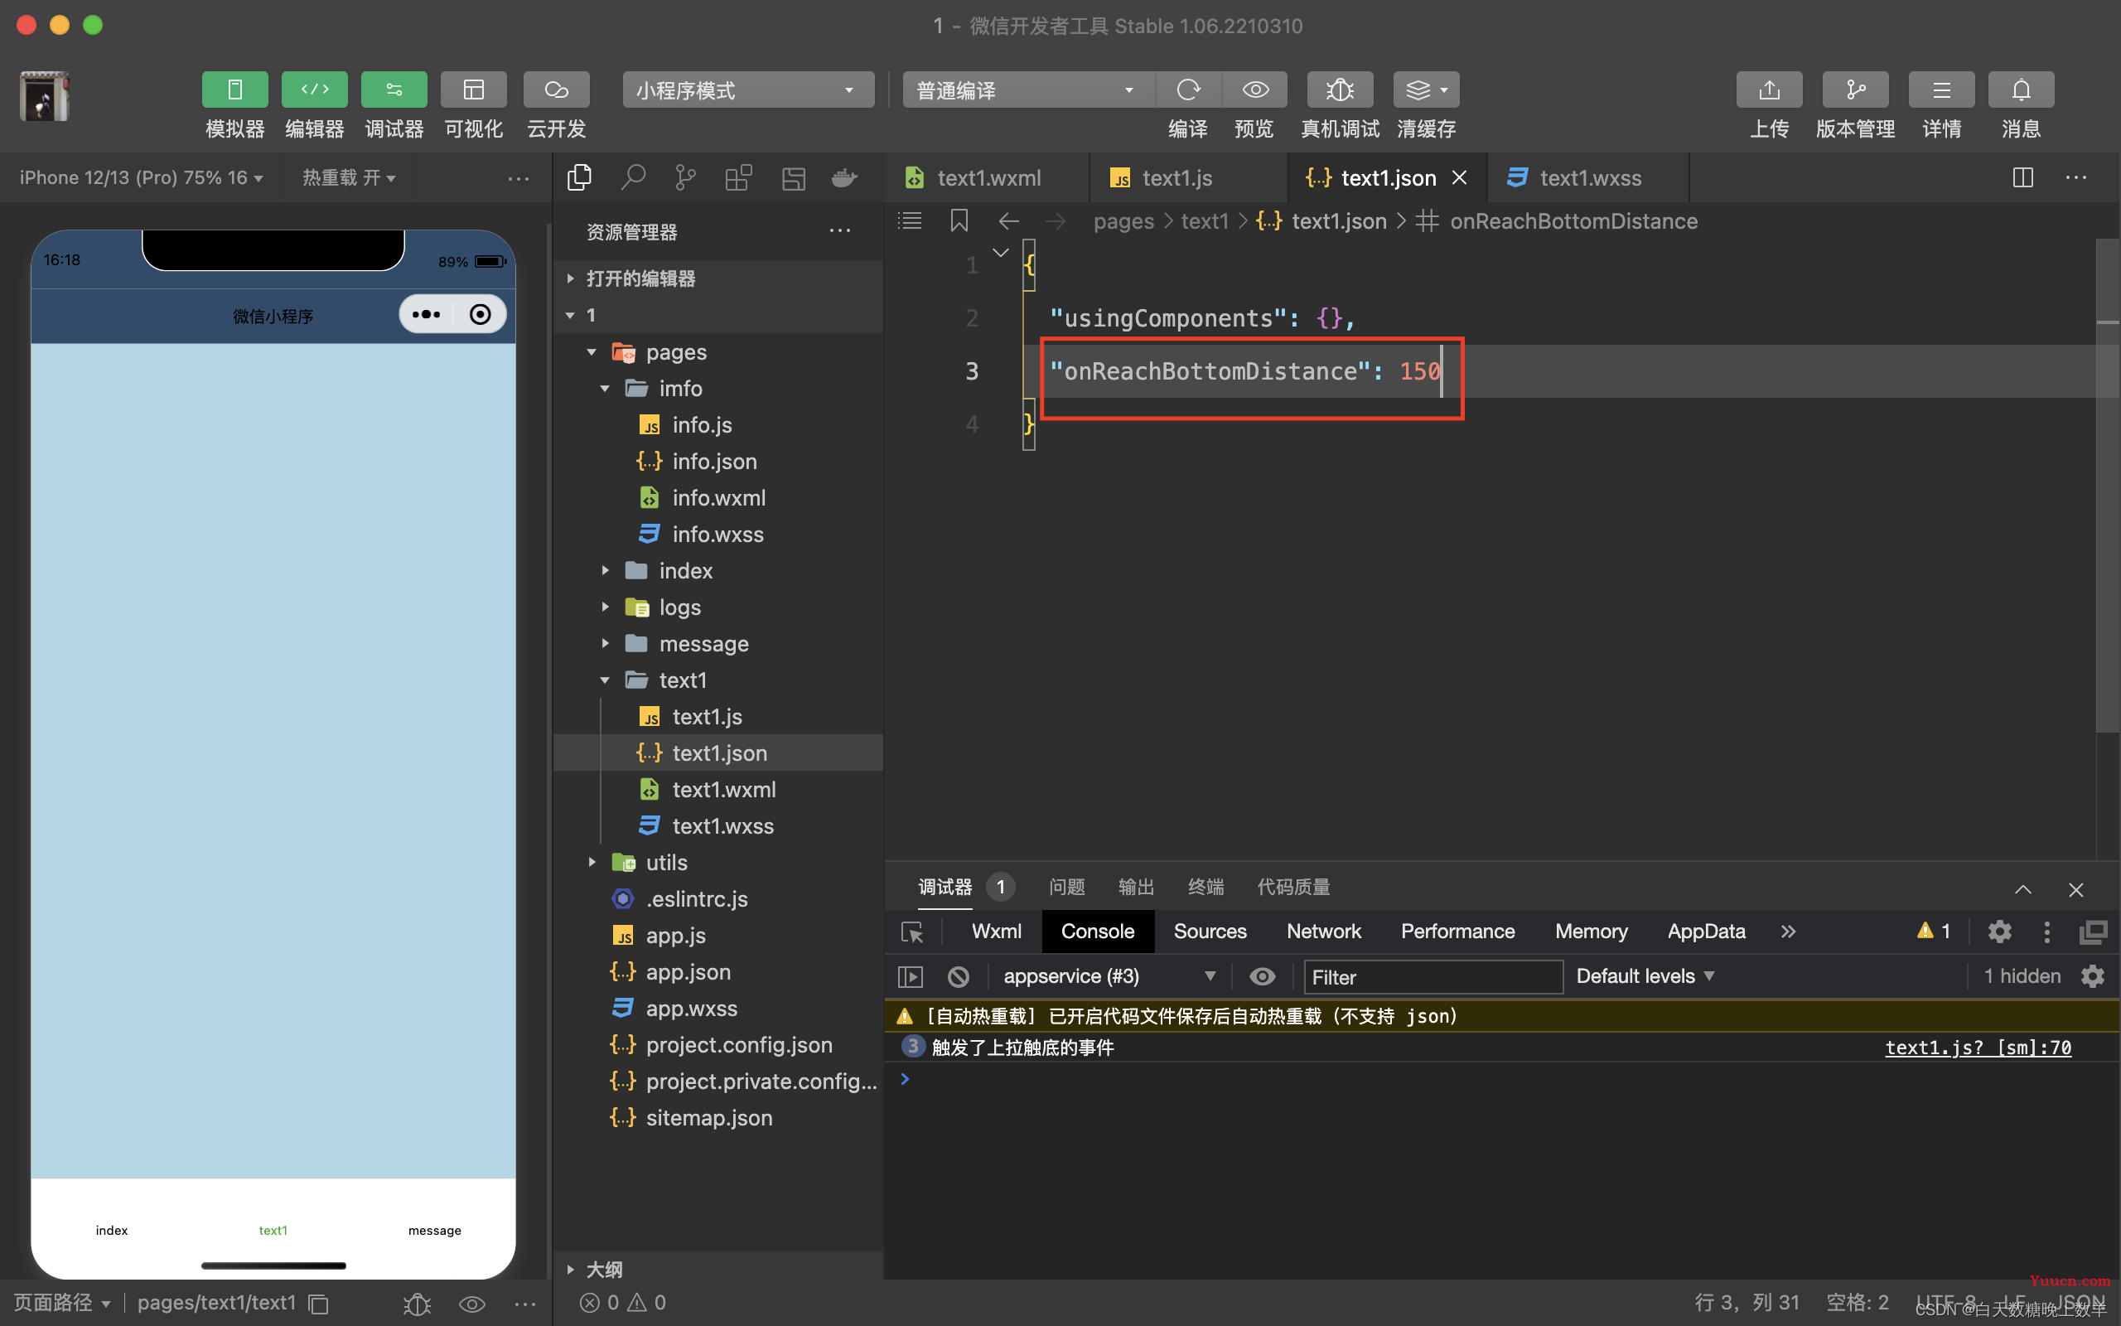2121x1326 pixels.
Task: Open the Source Control branch icon
Action: pyautogui.click(x=685, y=178)
